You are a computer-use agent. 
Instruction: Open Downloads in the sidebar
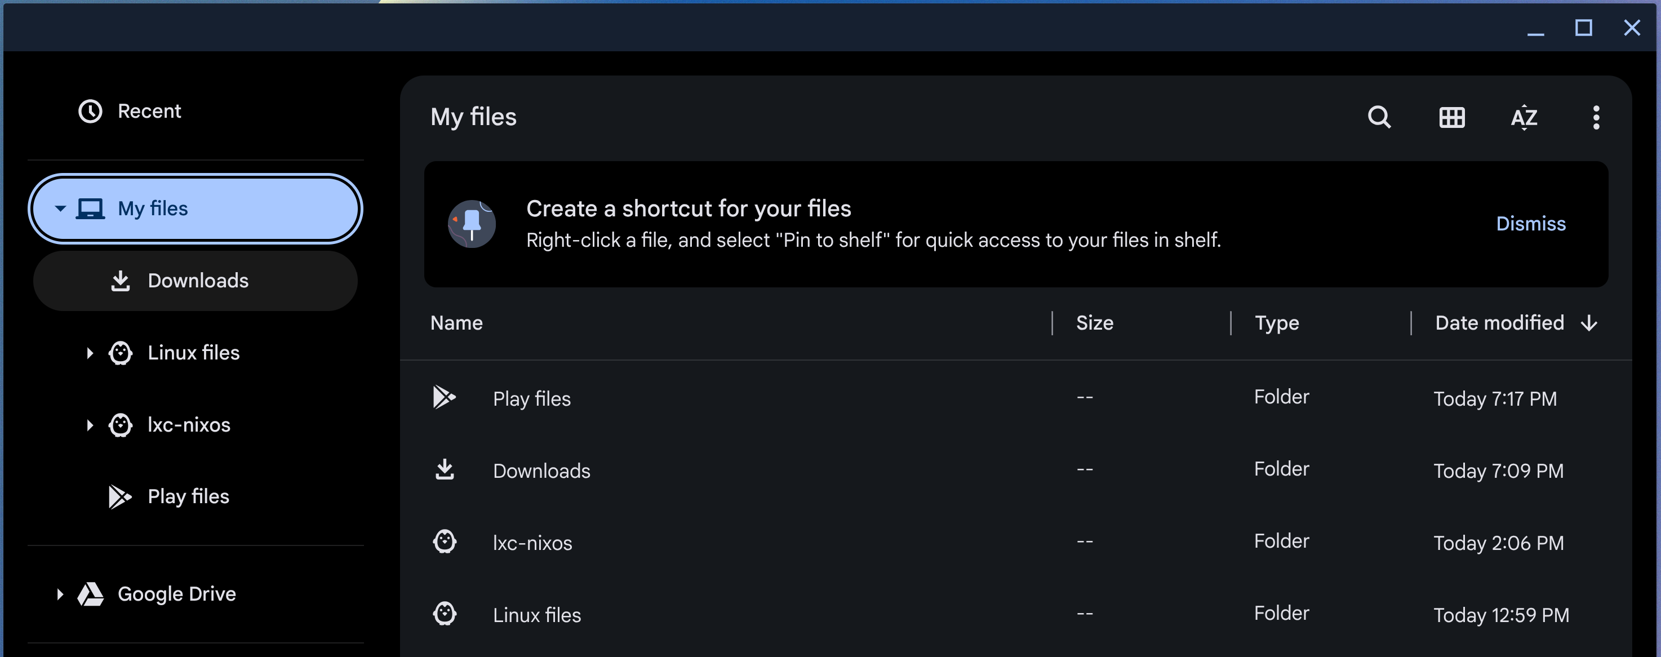196,281
